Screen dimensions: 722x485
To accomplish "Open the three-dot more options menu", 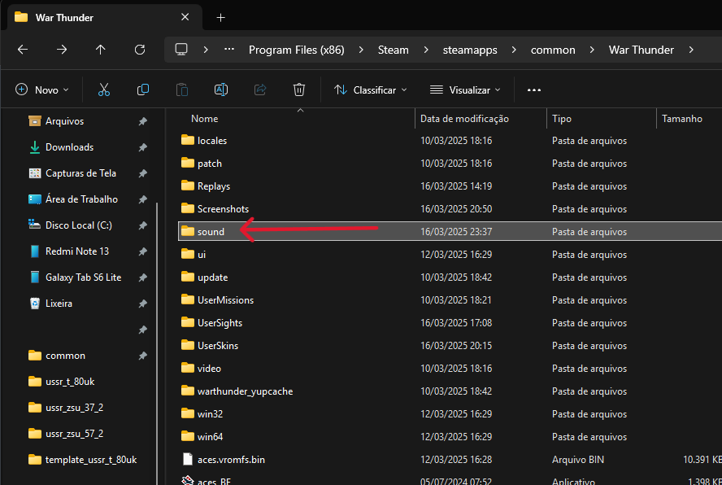I will click(x=534, y=90).
